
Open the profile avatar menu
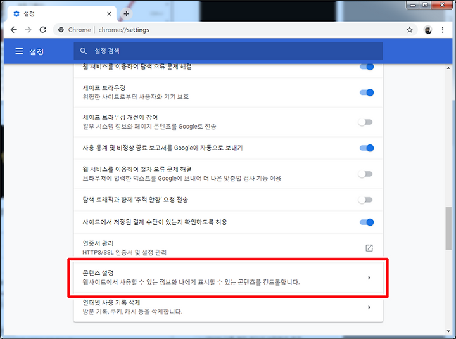point(427,30)
